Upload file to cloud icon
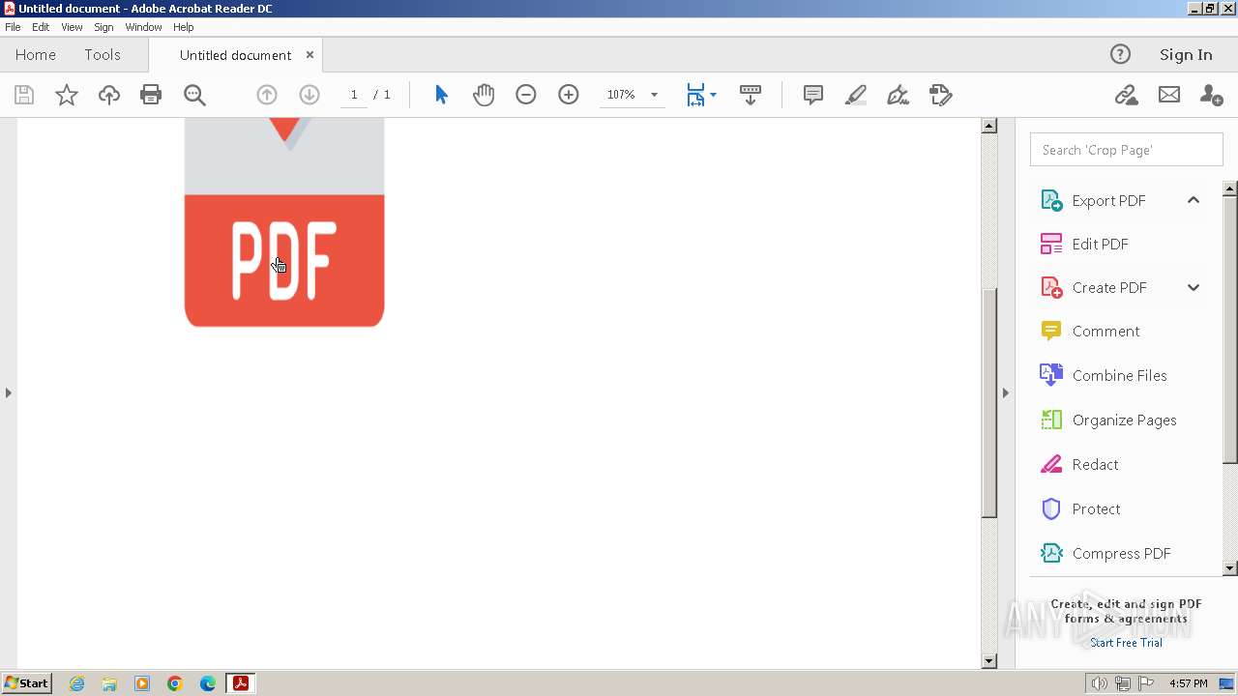1238x696 pixels. pyautogui.click(x=109, y=95)
